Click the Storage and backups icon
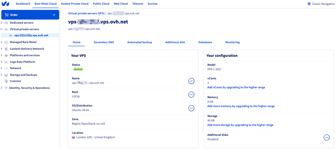This screenshot has width=336, height=149. pyautogui.click(x=6, y=75)
